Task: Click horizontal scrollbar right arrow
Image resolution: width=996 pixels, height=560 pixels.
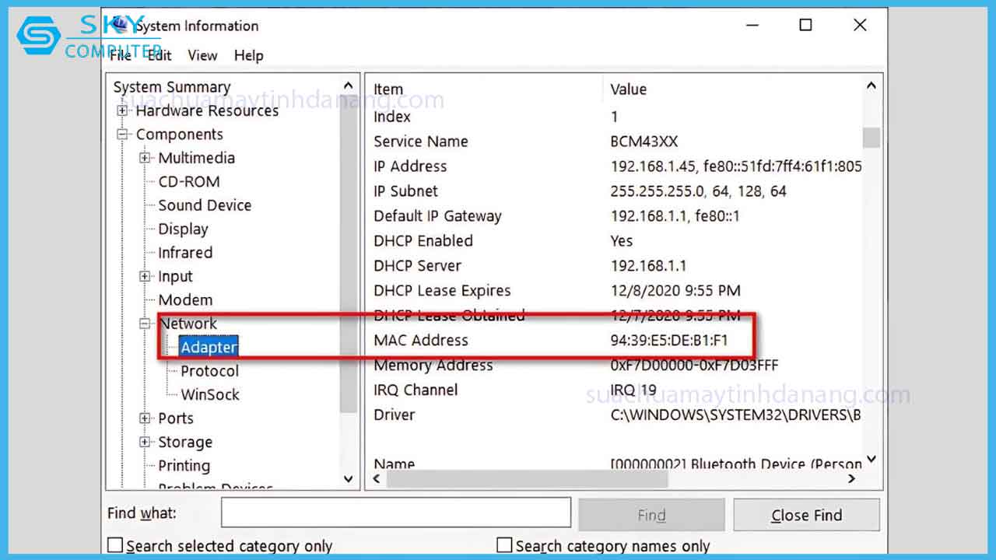Action: [852, 478]
